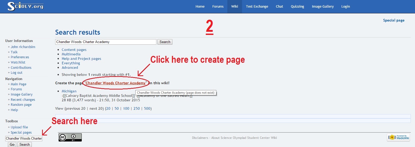This screenshot has width=415, height=147.
Task: Open the Michigan search result
Action: 69,91
